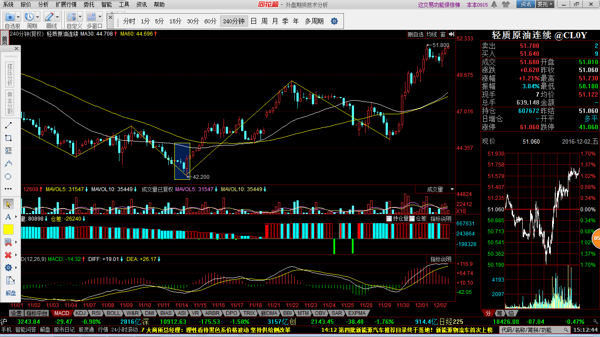
Task: Open drawing settings blue gear
Action: [x=7, y=268]
